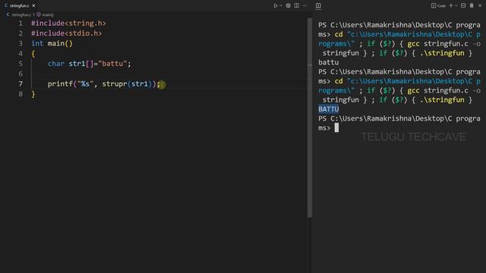
Task: Click stringfun.c in the breadcrumb
Action: click(x=21, y=14)
